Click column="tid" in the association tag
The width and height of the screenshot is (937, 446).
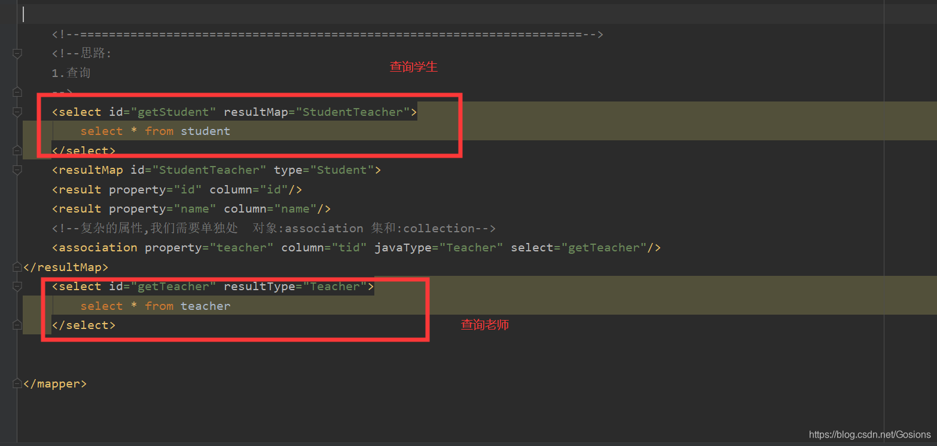(324, 247)
